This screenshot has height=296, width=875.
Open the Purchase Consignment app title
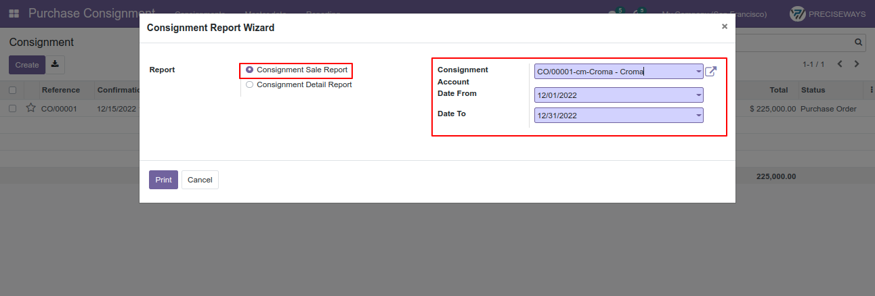click(91, 14)
